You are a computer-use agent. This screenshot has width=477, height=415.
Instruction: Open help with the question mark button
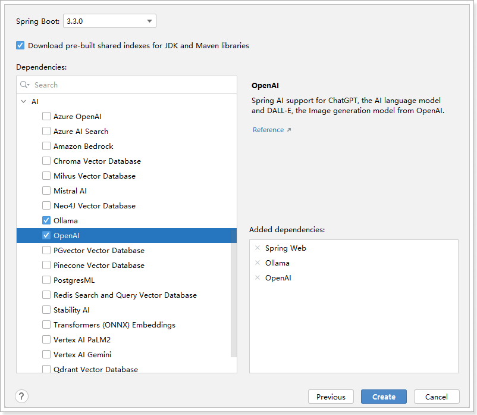21,397
